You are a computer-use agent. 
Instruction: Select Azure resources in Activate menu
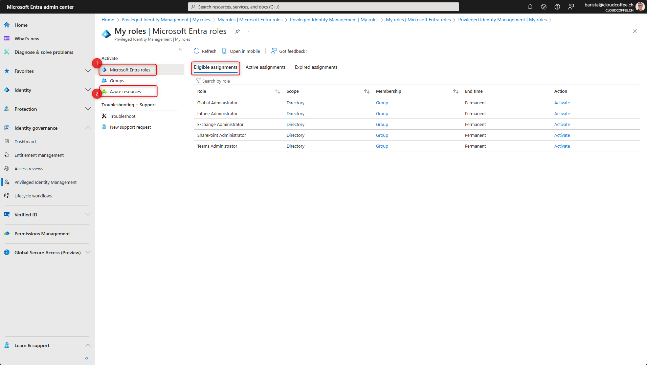click(125, 91)
